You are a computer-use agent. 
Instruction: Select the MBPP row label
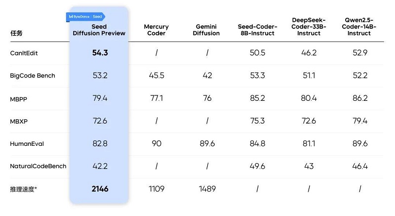19,98
